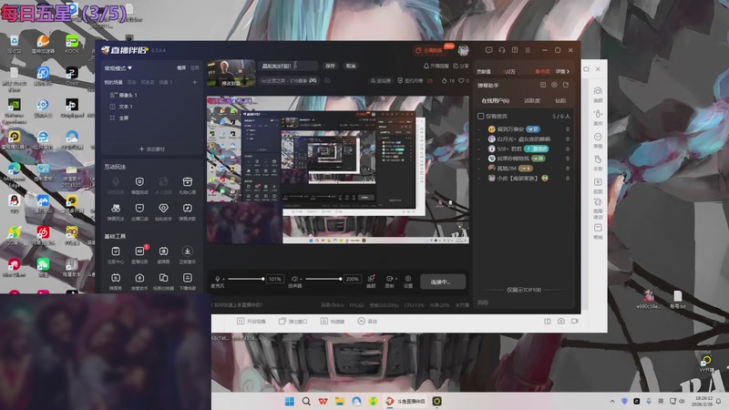Click 取消 to cancel title editing
The width and height of the screenshot is (729, 410).
[351, 66]
